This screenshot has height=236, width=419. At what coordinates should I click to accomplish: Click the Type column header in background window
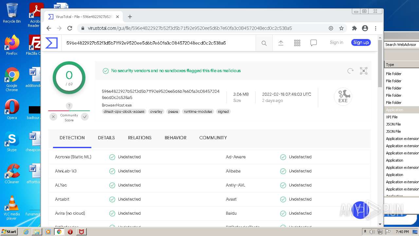tap(402, 65)
